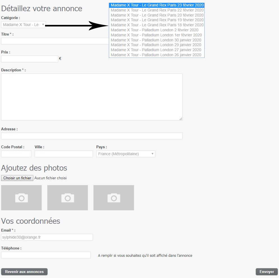Choose Palladium London 1er février 2020
Image resolution: width=279 pixels, height=278 pixels.
(156, 35)
